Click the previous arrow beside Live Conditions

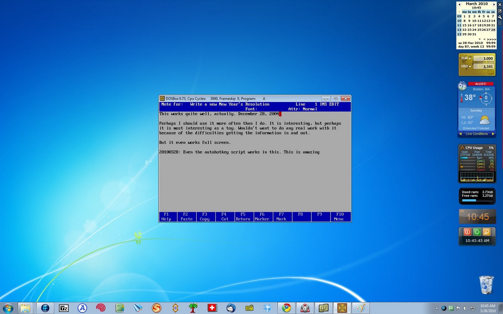(461, 134)
